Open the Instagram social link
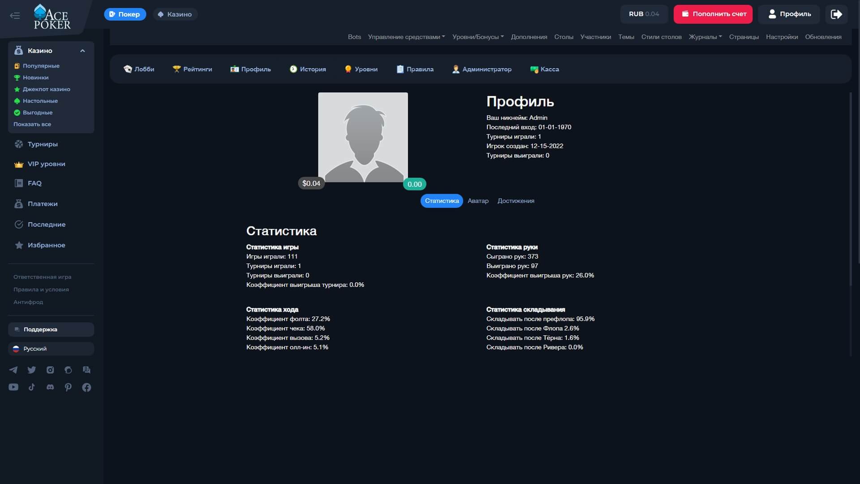This screenshot has width=860, height=484. click(x=50, y=370)
